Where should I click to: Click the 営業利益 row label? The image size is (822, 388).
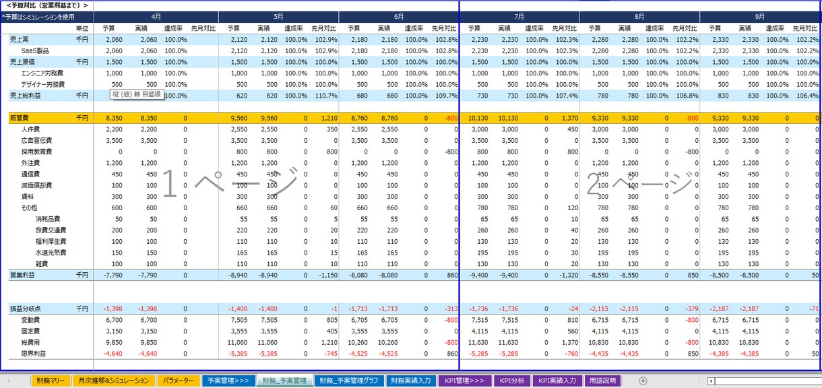tap(23, 275)
